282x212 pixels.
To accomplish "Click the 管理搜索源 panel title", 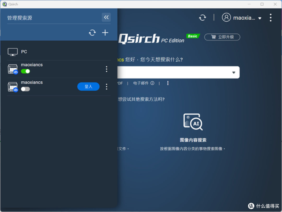I will 20,18.
